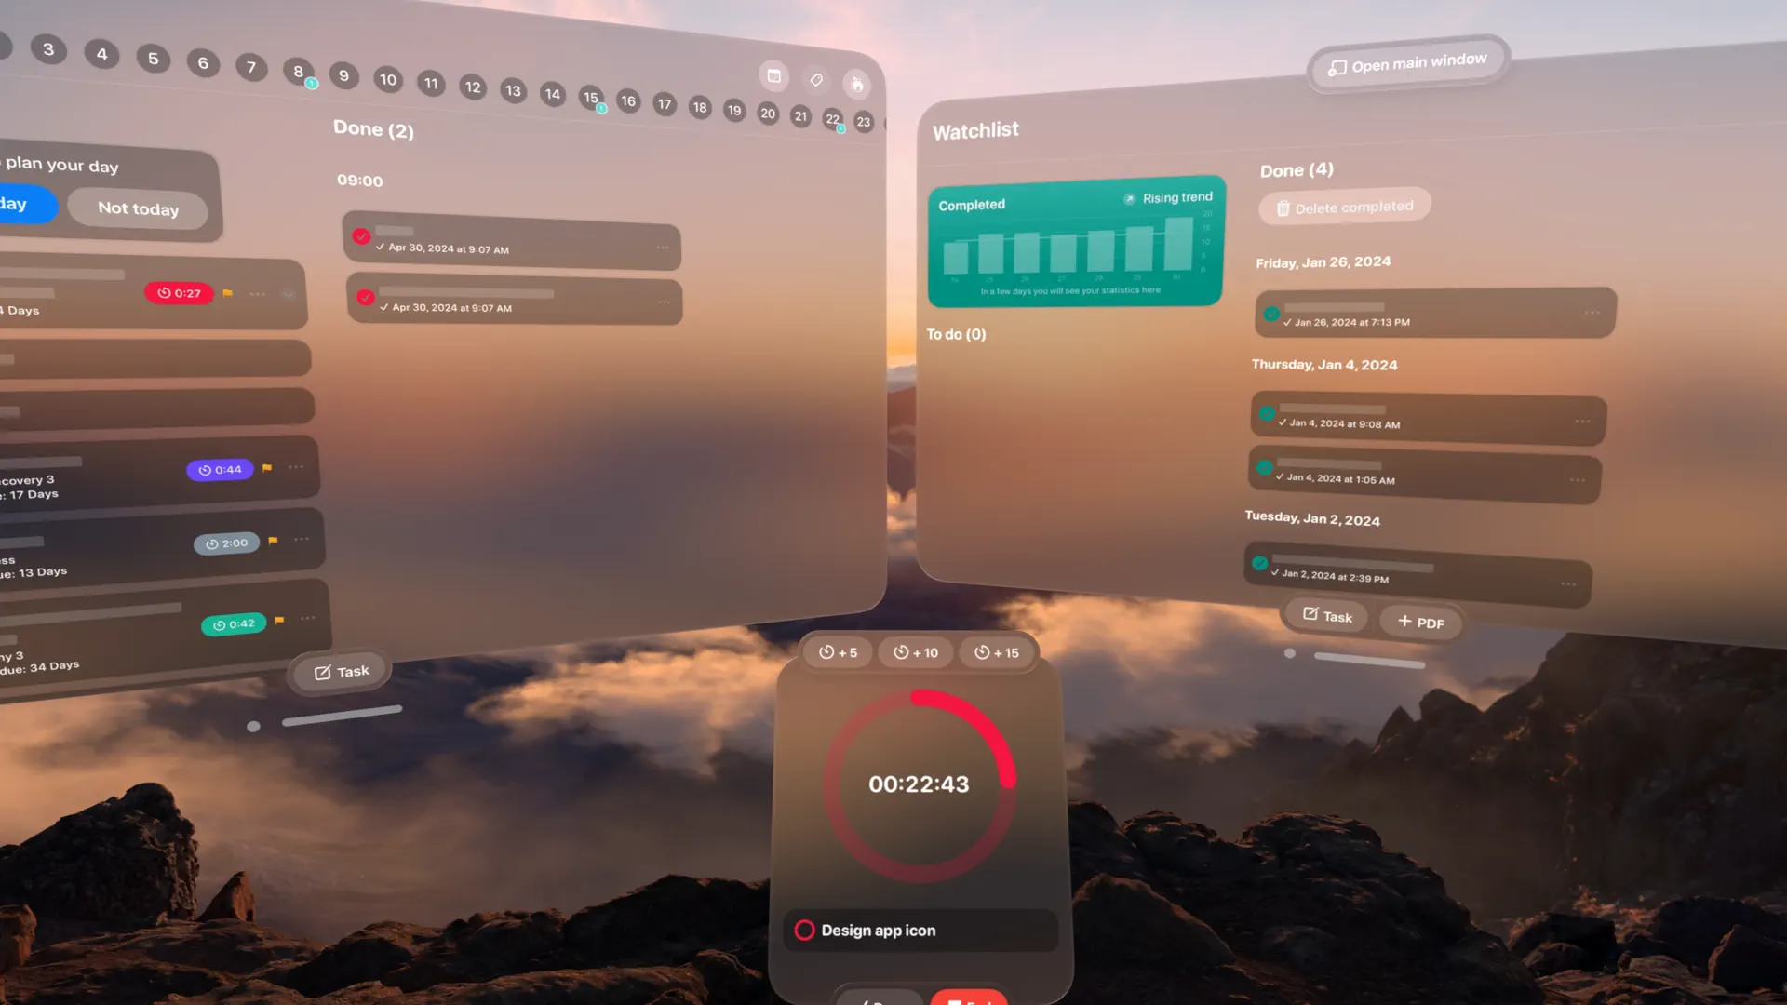Click the hand gesture icon beside the tag icon
The height and width of the screenshot is (1005, 1787).
click(856, 84)
